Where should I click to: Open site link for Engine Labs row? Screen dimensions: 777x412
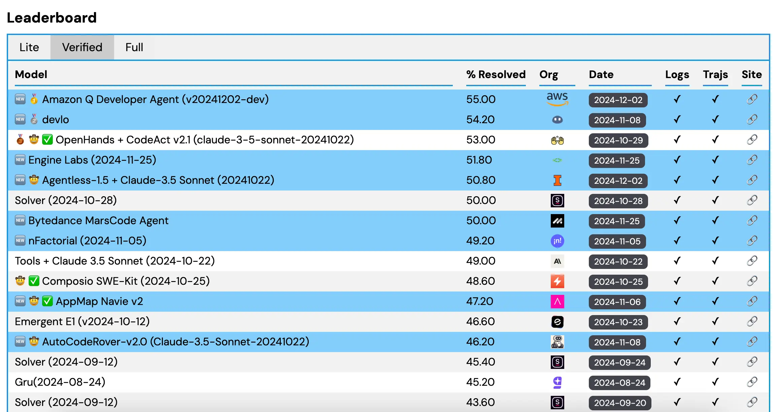click(x=752, y=160)
